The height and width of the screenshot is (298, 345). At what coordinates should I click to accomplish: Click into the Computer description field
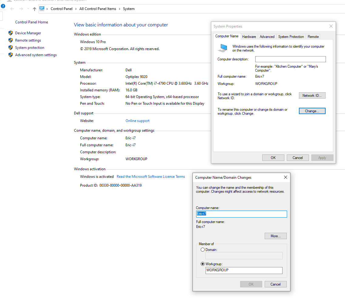tap(290, 59)
